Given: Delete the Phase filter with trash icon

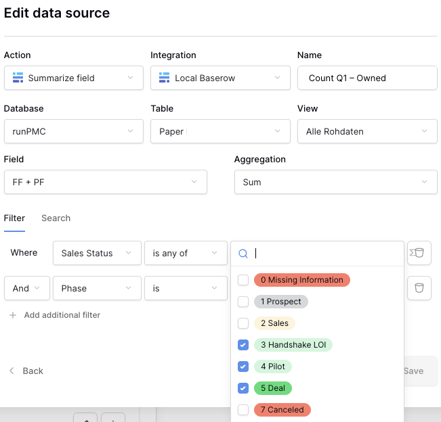Looking at the screenshot, I should click(x=419, y=288).
